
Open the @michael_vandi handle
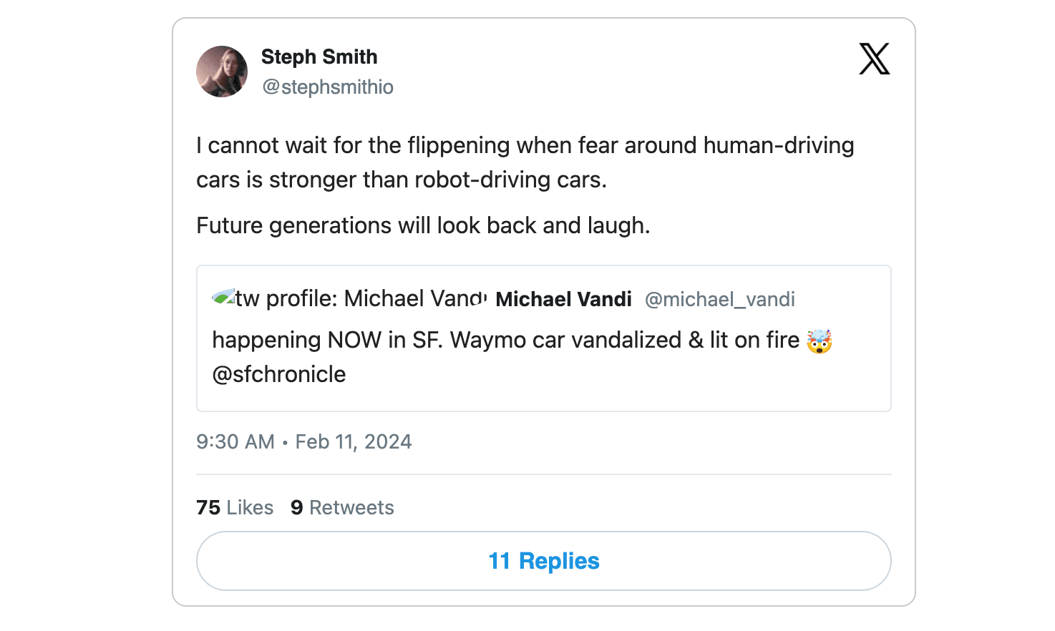coord(719,299)
